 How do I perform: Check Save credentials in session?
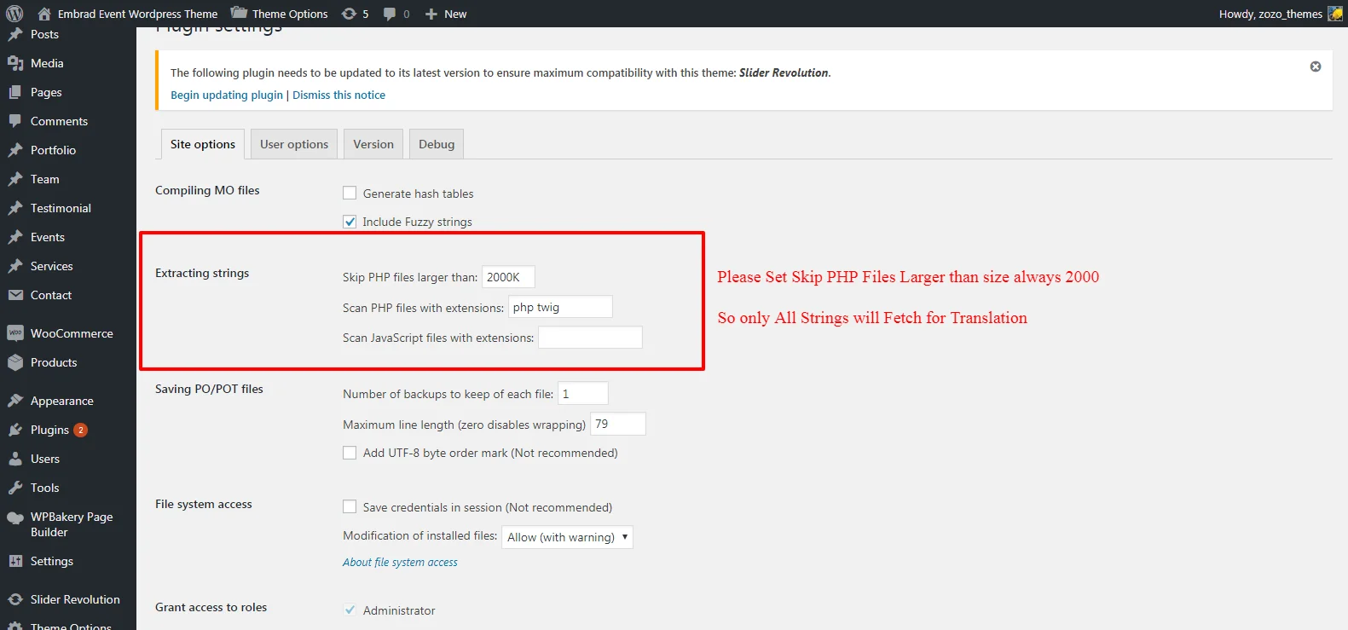[x=350, y=507]
